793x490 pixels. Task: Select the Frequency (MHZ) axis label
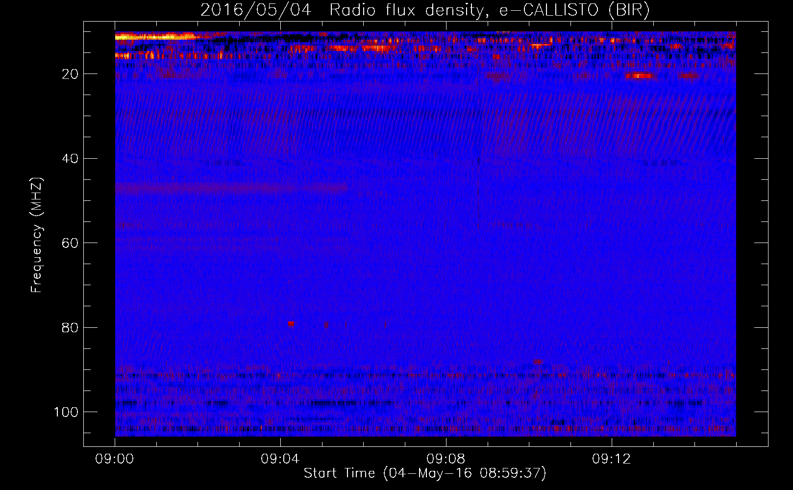[37, 235]
